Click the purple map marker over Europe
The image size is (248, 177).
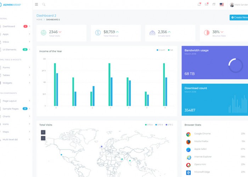pos(102,147)
